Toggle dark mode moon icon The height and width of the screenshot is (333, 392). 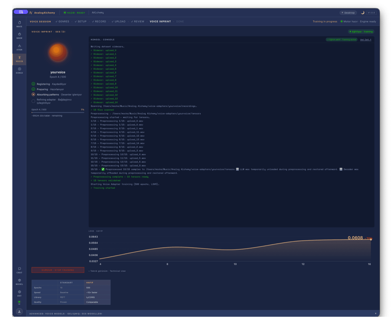point(363,13)
